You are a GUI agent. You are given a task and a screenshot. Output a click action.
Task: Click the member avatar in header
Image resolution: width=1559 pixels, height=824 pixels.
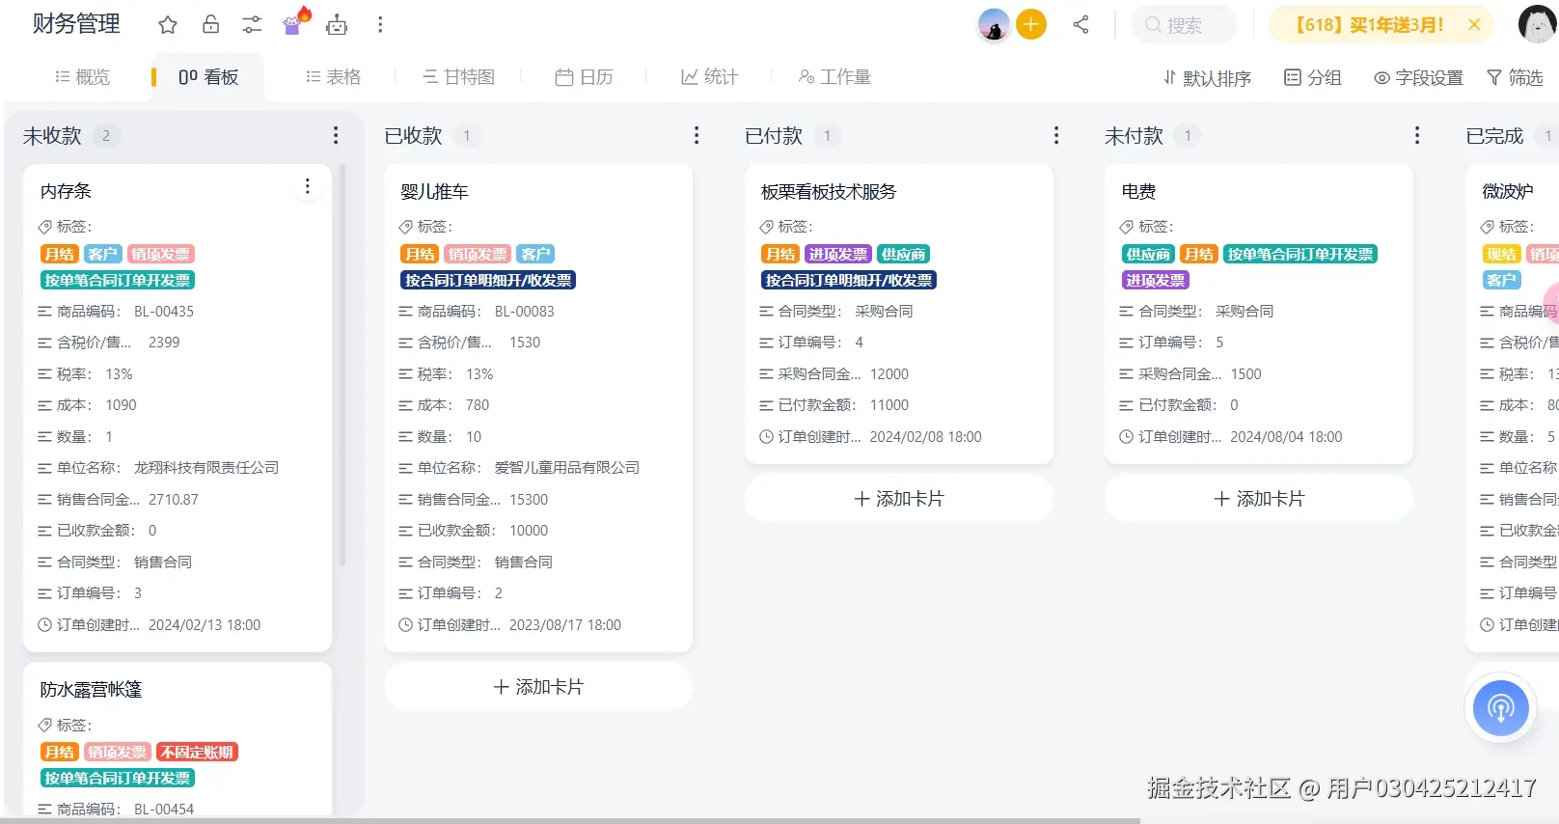pyautogui.click(x=994, y=24)
